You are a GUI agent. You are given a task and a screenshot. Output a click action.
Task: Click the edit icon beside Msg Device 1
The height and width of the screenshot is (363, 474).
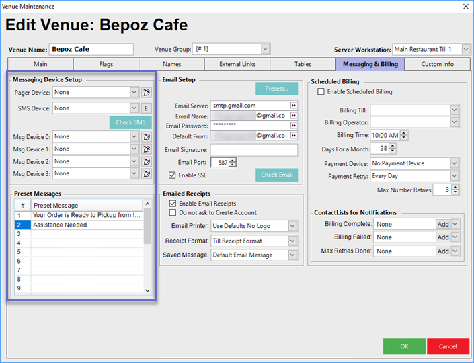[x=147, y=149]
